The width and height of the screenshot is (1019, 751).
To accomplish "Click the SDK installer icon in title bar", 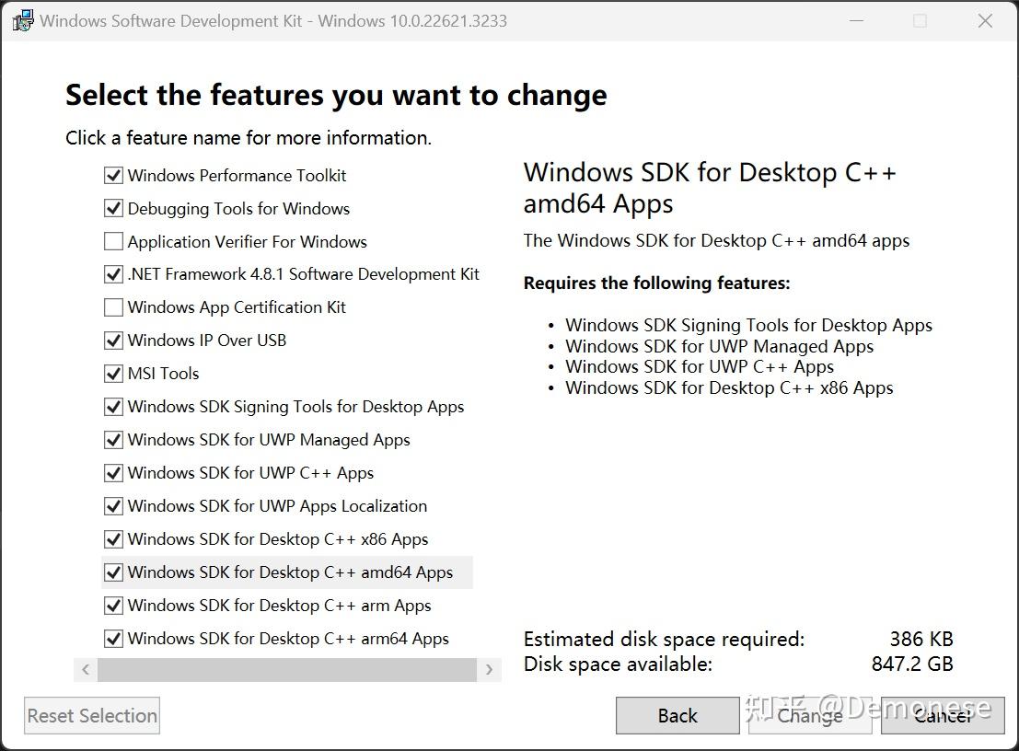I will click(22, 20).
